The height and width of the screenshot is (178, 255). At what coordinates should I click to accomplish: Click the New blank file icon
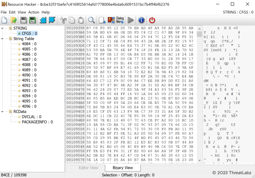(5, 20)
